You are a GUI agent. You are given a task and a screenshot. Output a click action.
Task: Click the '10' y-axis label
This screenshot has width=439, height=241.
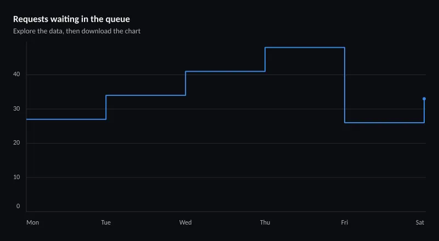tap(16, 177)
